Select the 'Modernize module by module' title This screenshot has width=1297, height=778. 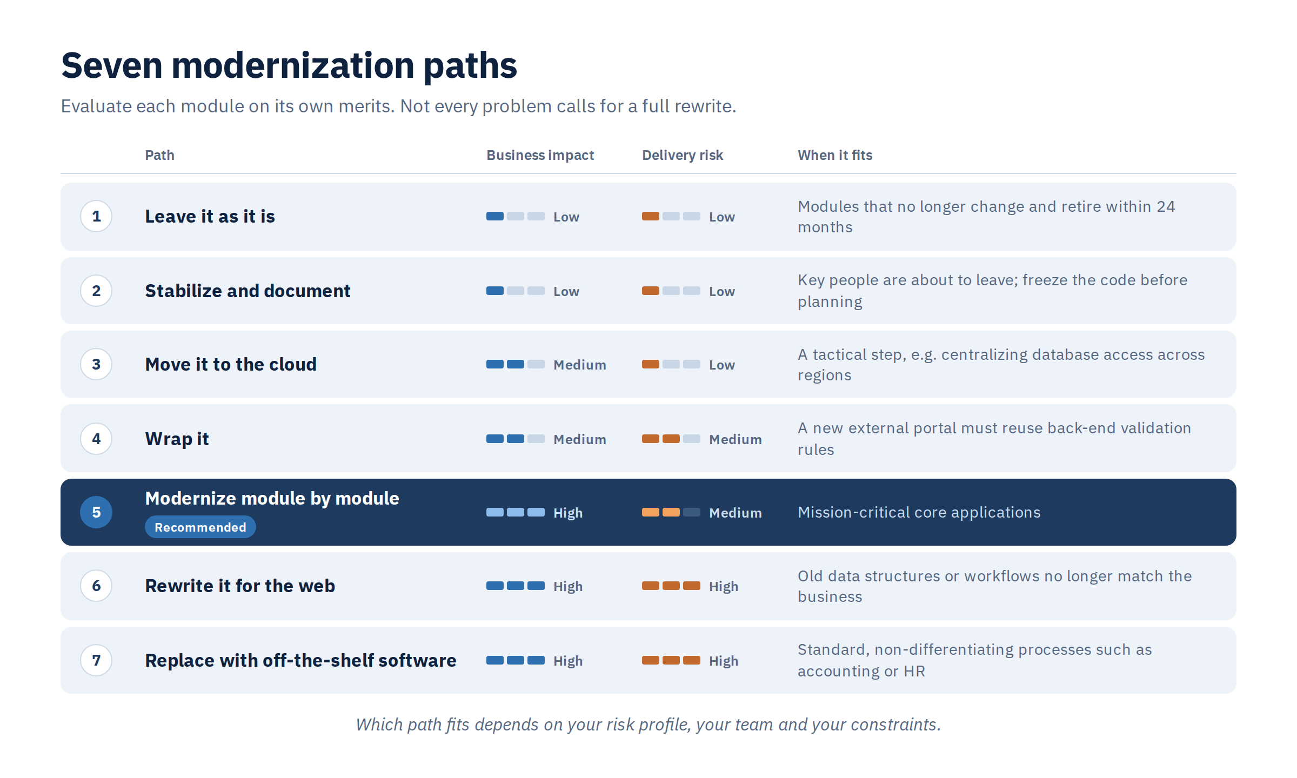pyautogui.click(x=272, y=498)
